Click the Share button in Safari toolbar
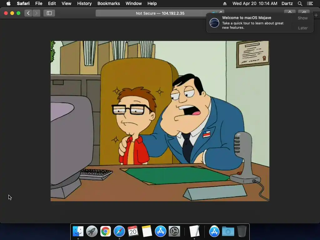 pyautogui.click(x=290, y=12)
